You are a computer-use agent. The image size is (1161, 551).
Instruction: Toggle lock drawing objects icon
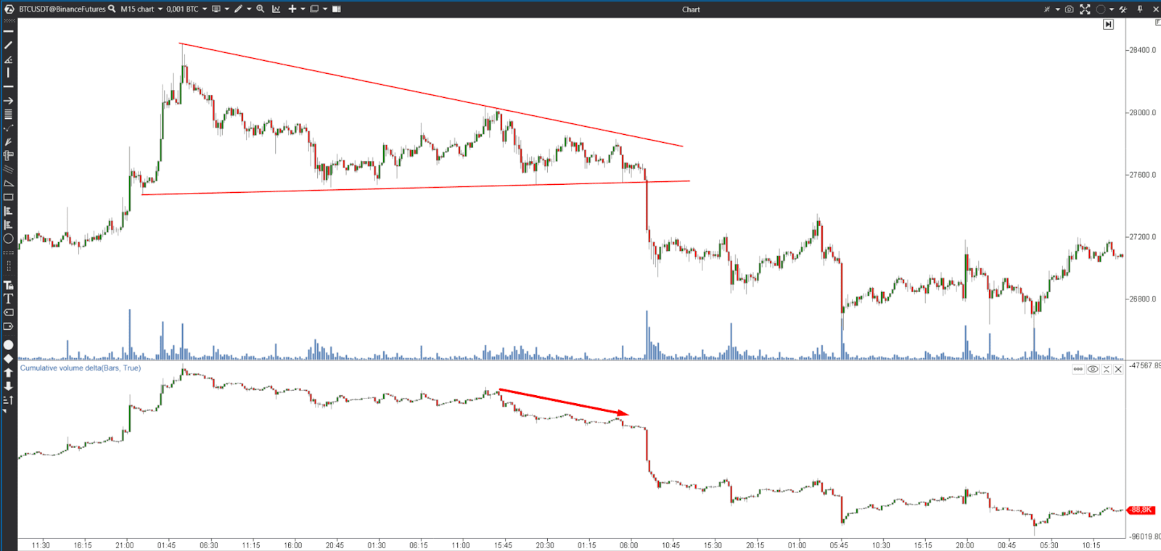(9, 284)
